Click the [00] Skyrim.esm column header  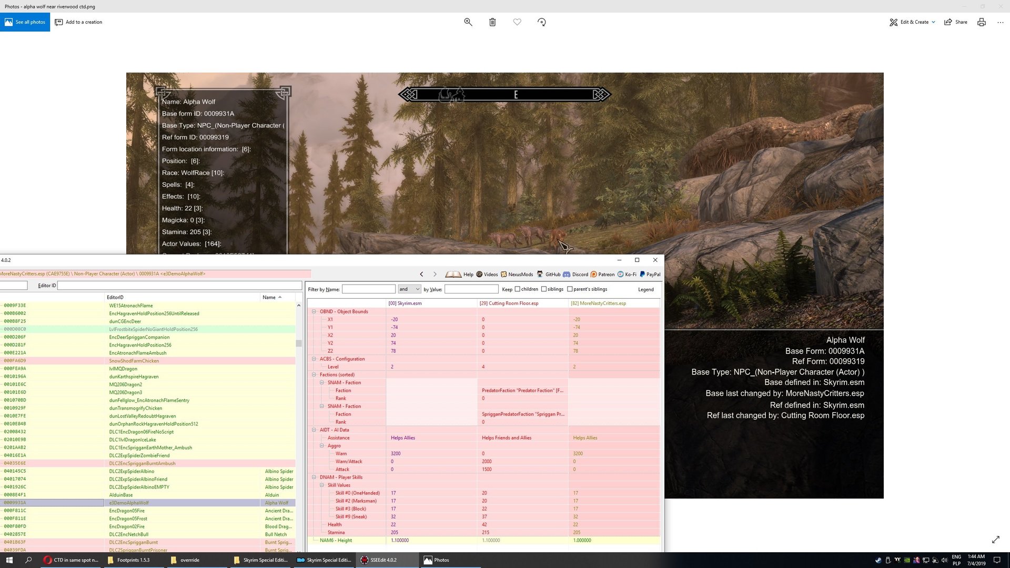tap(431, 303)
